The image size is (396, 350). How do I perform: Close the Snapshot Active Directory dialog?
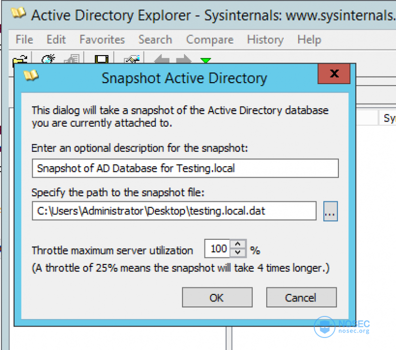pos(334,74)
